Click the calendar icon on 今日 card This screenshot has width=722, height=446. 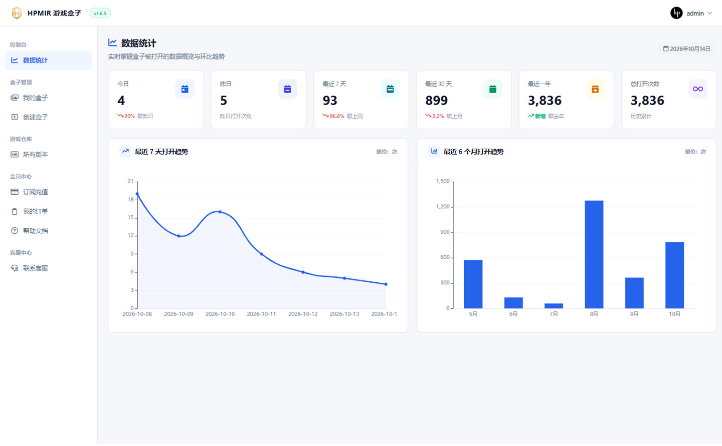click(185, 89)
